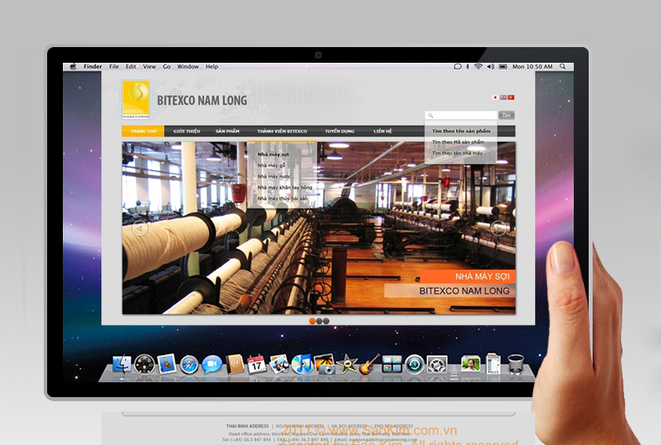The image size is (661, 445).
Task: Expand SẢN PHẨM nav dropdown
Action: pyautogui.click(x=227, y=131)
